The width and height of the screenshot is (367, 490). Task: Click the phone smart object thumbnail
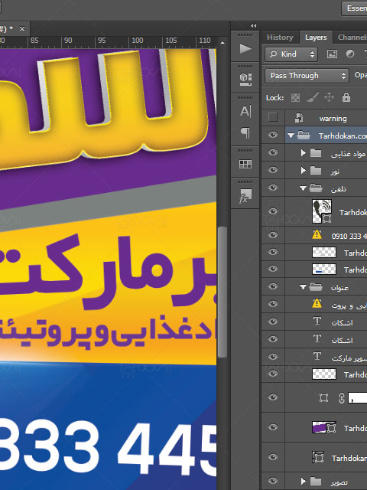pyautogui.click(x=322, y=211)
